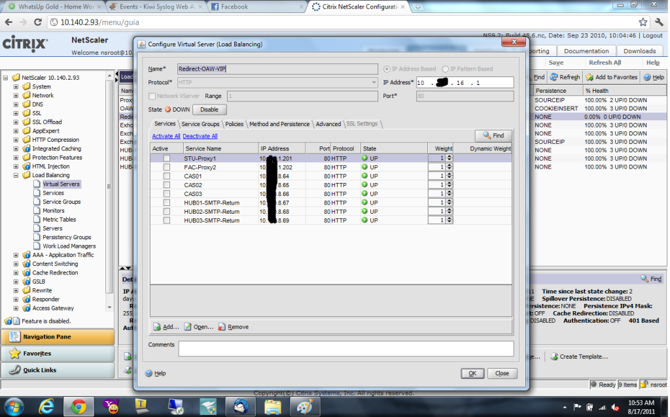The height and width of the screenshot is (417, 670).
Task: Click Refresh icon in the main toolbar
Action: [554, 77]
